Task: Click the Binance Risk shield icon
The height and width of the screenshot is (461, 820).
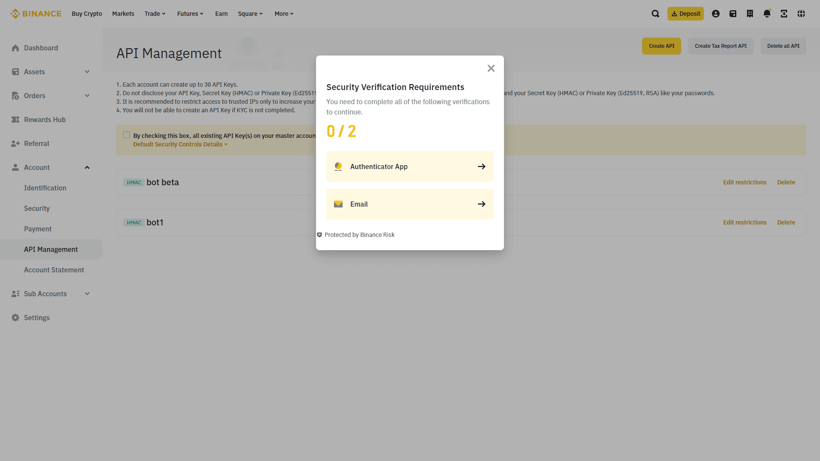Action: click(319, 235)
